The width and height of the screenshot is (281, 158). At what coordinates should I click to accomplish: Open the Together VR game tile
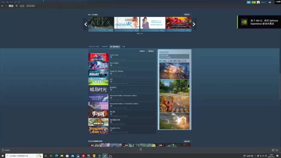tap(127, 24)
